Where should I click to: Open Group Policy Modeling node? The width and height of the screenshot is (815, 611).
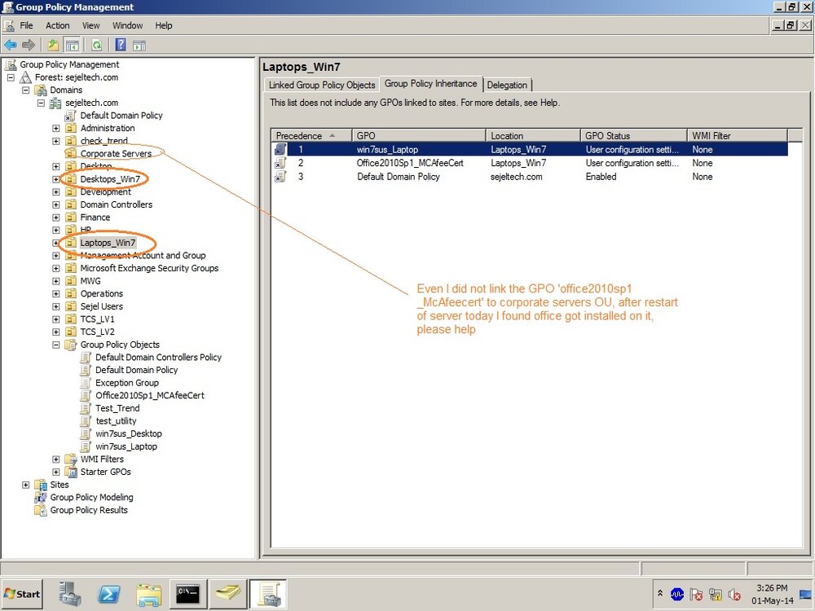[x=91, y=497]
